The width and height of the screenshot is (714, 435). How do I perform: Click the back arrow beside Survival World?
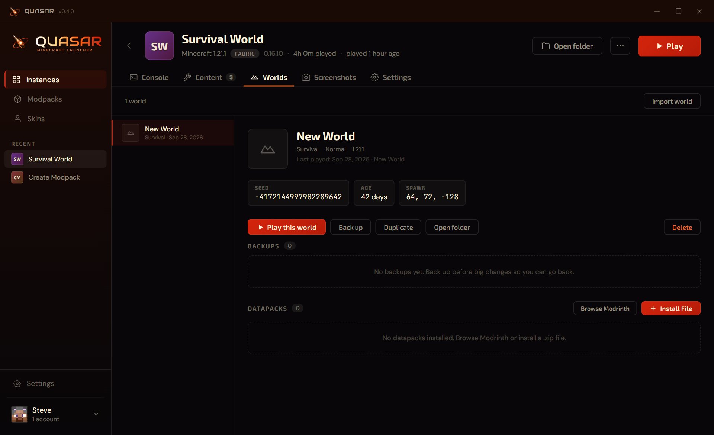pos(129,46)
